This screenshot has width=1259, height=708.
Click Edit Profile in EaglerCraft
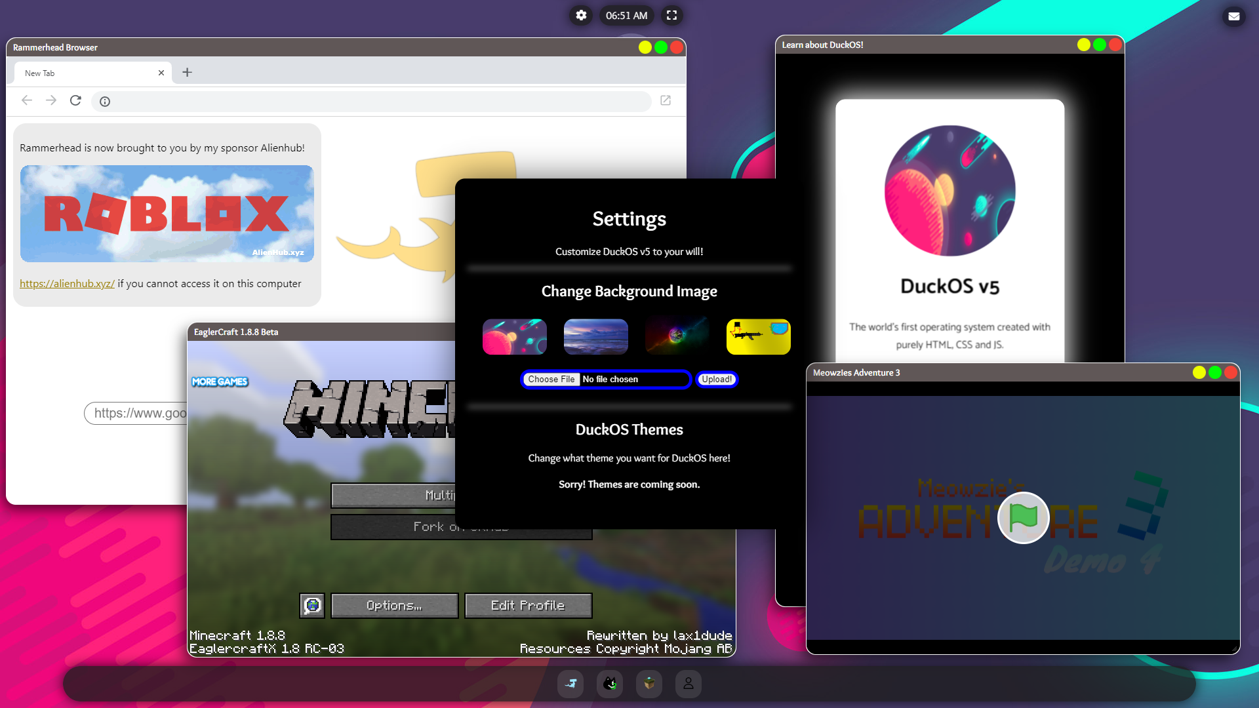(x=528, y=606)
